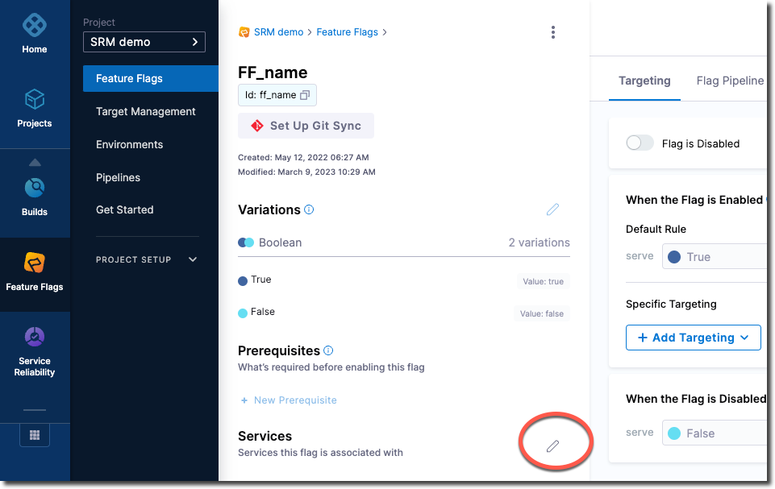The width and height of the screenshot is (775, 489).
Task: Select the Builds module icon
Action: tap(34, 189)
